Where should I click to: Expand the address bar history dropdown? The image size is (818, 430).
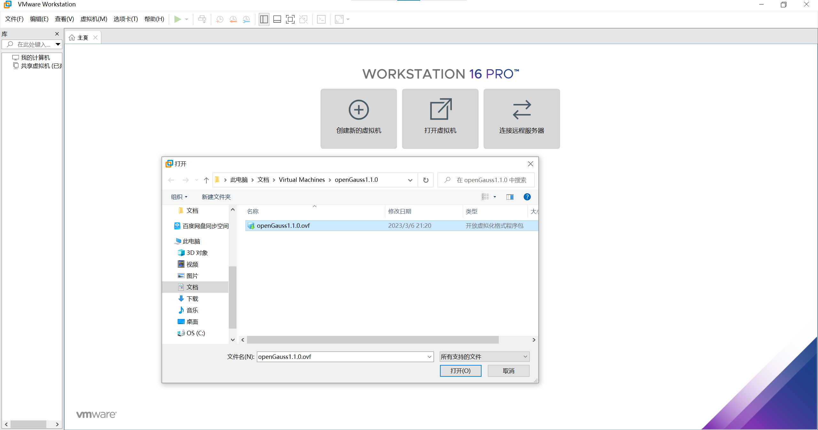click(x=410, y=180)
